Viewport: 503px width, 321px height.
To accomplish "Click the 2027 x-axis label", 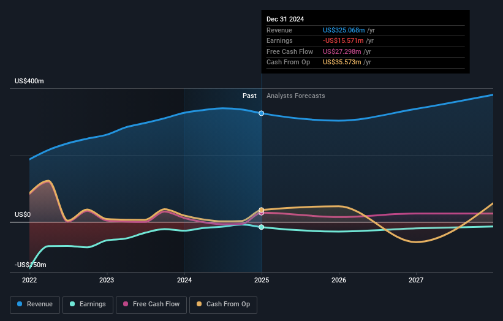I will tap(416, 280).
